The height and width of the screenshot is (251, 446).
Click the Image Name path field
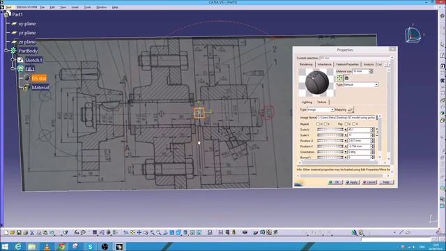pyautogui.click(x=346, y=117)
